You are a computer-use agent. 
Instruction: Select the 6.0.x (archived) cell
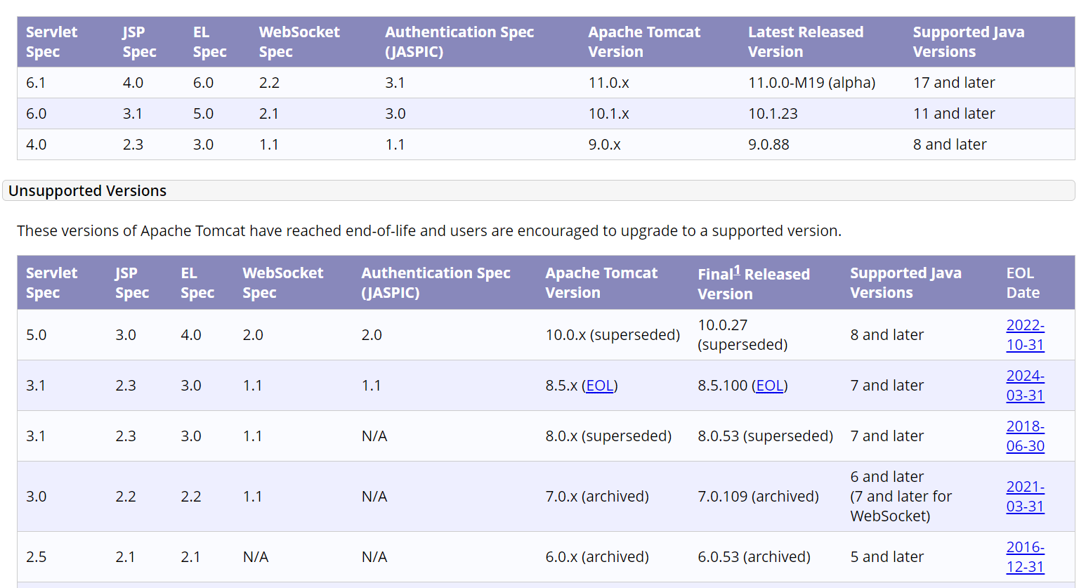point(597,557)
